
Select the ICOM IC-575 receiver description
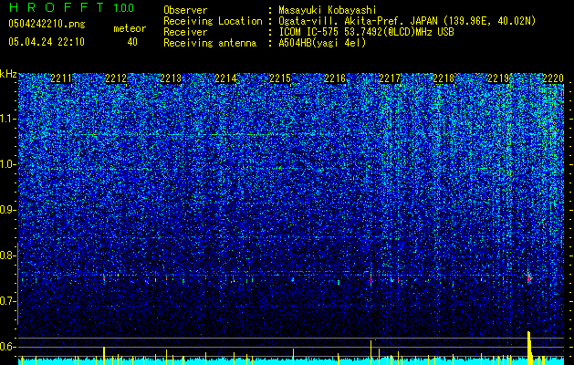[366, 32]
